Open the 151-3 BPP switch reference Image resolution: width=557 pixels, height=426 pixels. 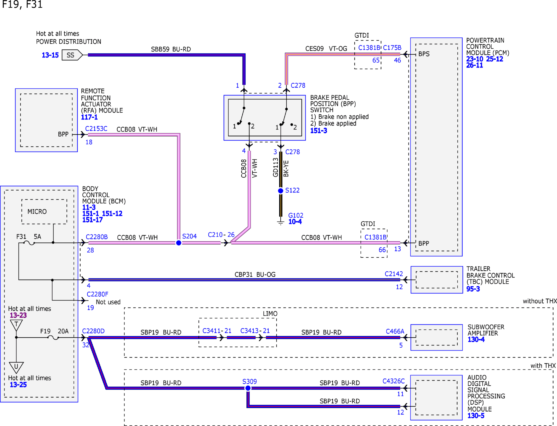(319, 131)
